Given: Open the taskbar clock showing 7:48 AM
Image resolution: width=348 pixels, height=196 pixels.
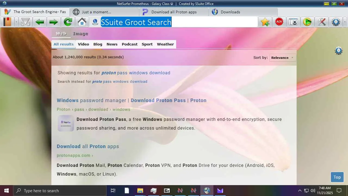Looking at the screenshot, I should (325, 191).
